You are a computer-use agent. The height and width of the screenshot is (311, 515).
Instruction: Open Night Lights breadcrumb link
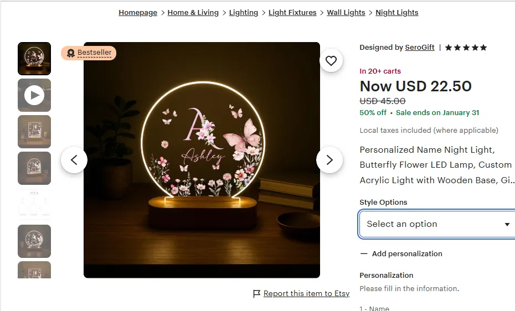(x=397, y=13)
